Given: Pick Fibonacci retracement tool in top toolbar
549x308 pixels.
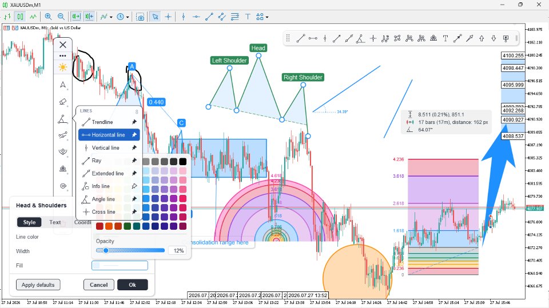Looking at the screenshot, I should (x=235, y=17).
